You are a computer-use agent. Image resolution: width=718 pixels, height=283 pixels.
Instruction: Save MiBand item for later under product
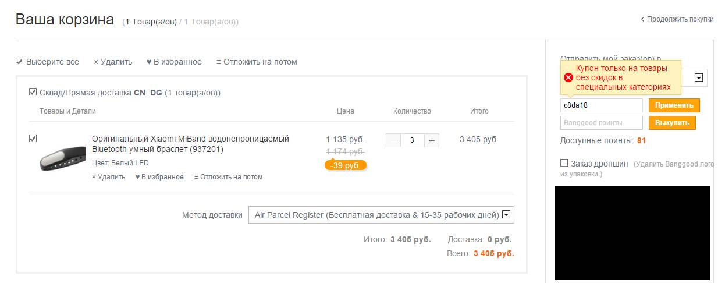[228, 177]
